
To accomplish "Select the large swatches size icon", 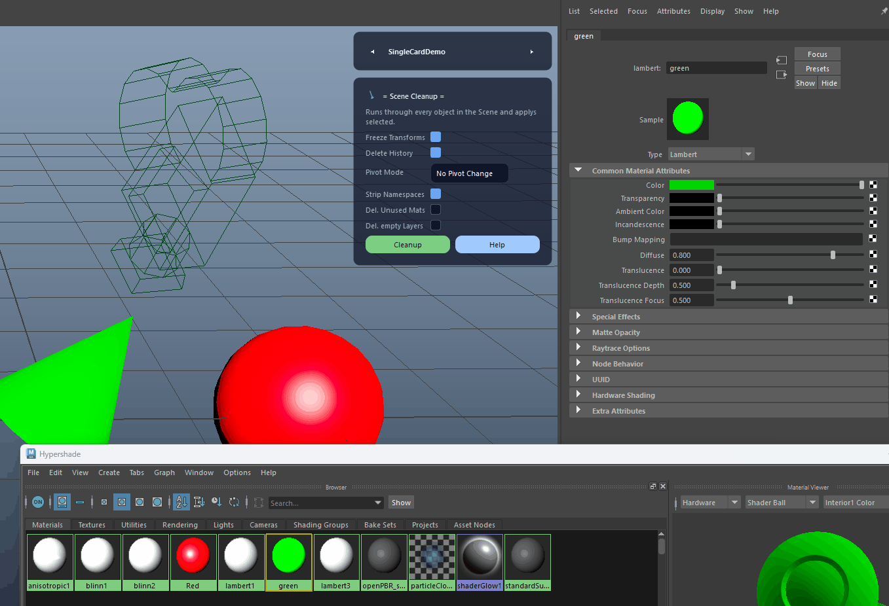I will pos(140,503).
